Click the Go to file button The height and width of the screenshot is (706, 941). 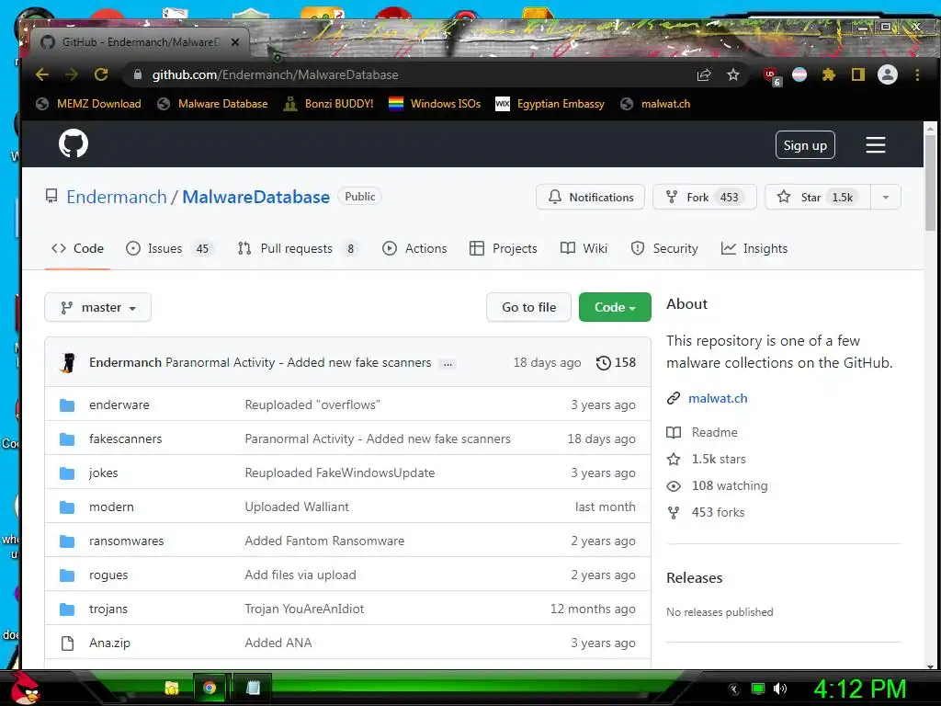click(528, 307)
